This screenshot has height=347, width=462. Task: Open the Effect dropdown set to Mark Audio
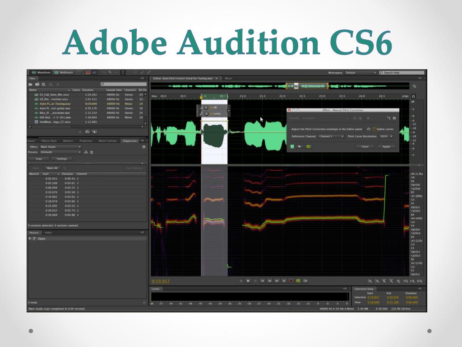(60, 147)
